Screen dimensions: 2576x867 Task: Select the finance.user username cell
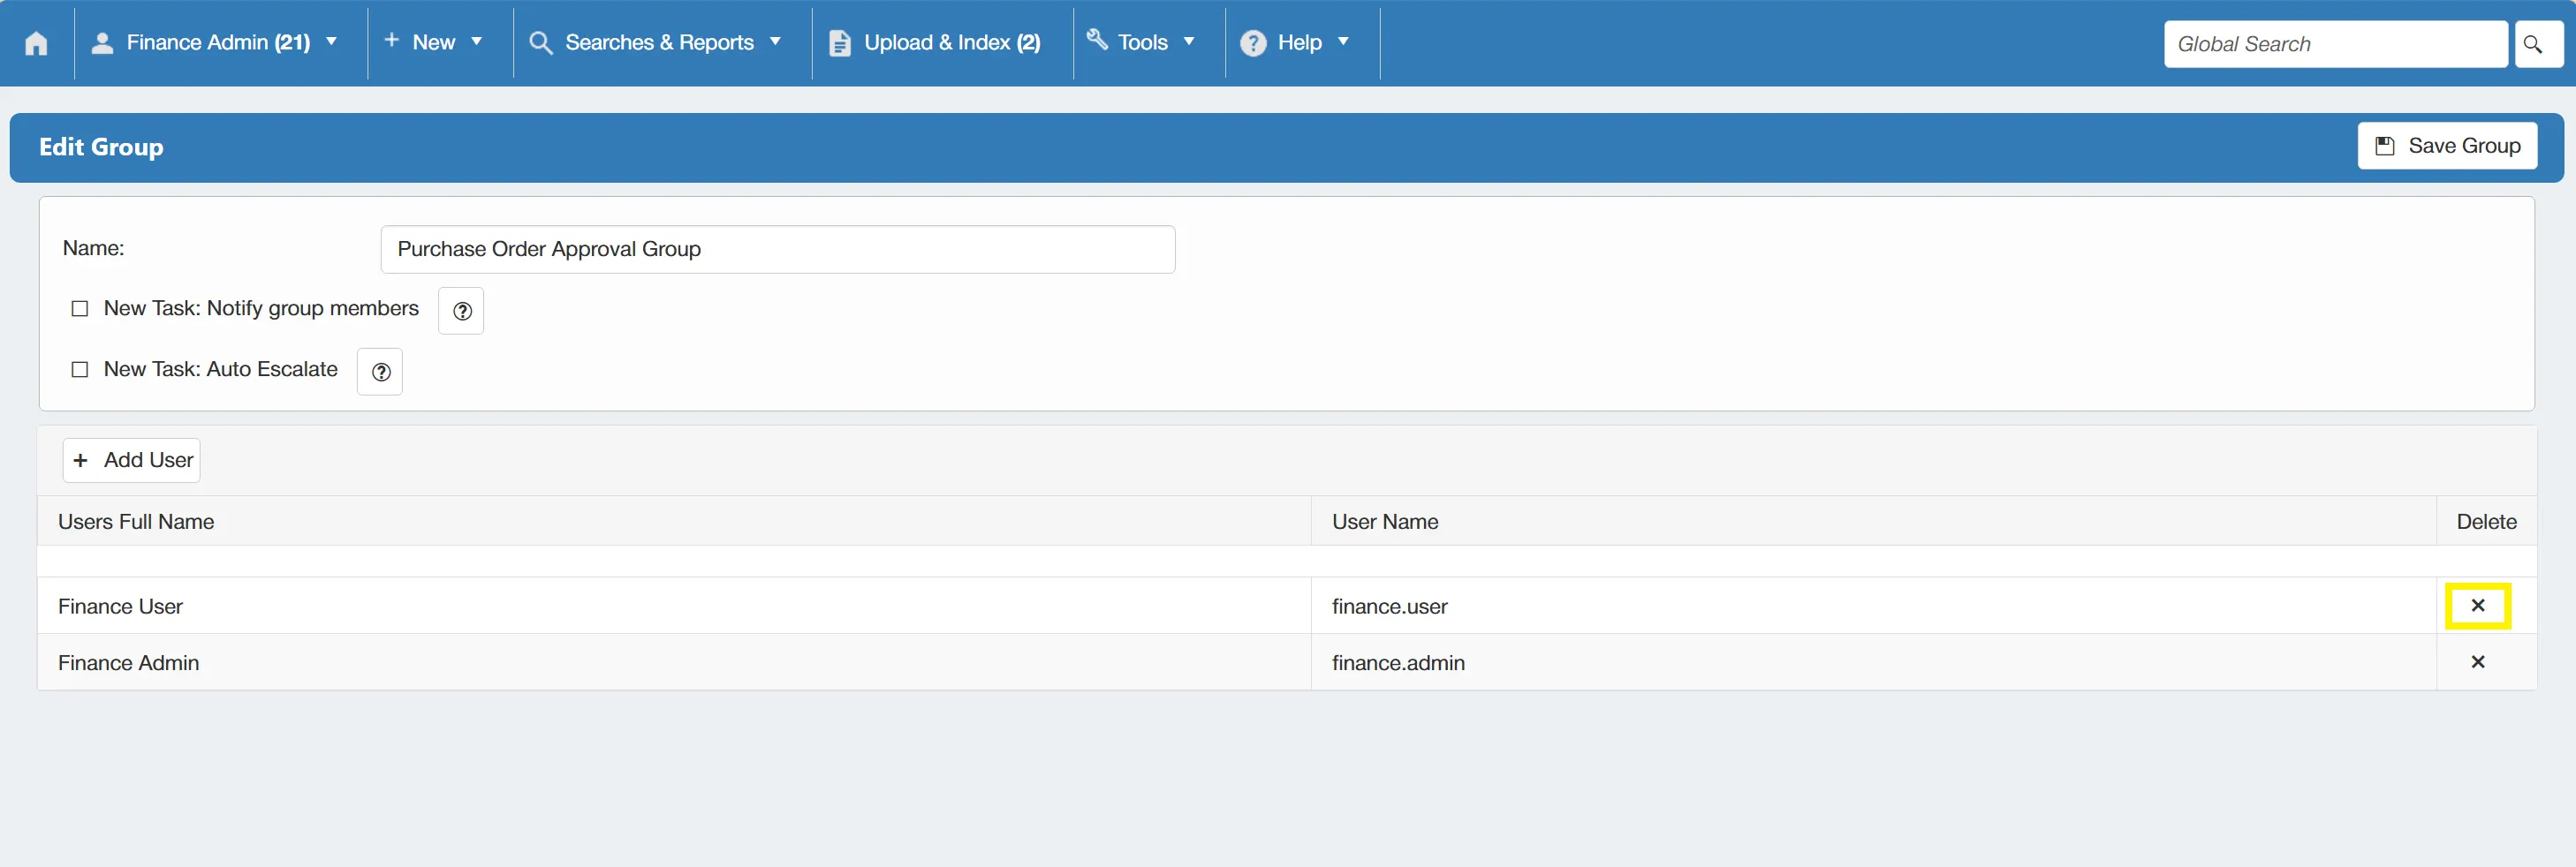1873,607
